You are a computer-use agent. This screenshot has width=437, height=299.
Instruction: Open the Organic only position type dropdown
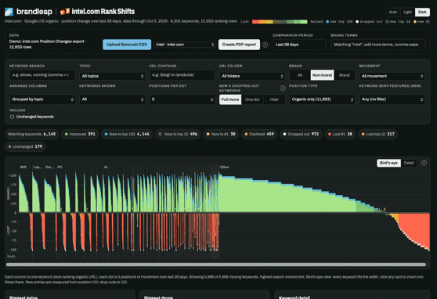[322, 99]
